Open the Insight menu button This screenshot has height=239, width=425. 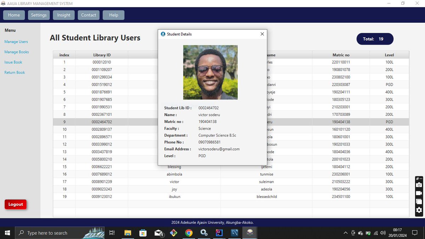[x=64, y=15]
